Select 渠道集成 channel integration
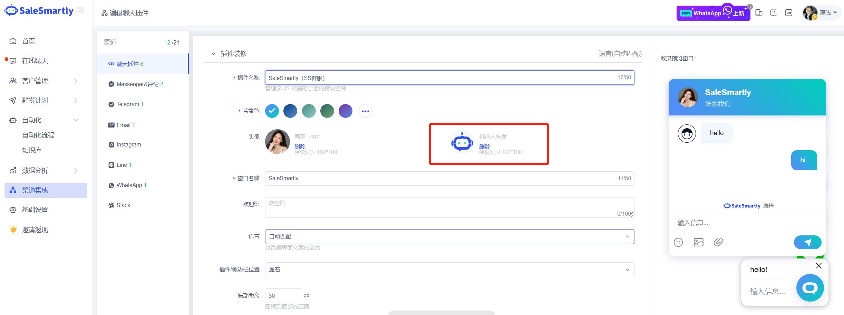844x315 pixels. [46, 190]
